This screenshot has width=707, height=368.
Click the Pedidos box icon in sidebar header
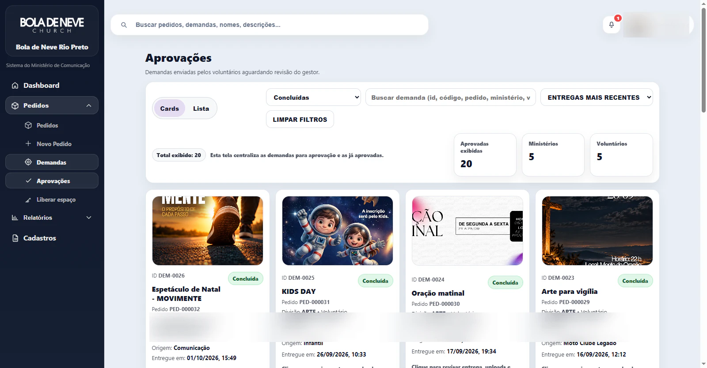click(15, 106)
